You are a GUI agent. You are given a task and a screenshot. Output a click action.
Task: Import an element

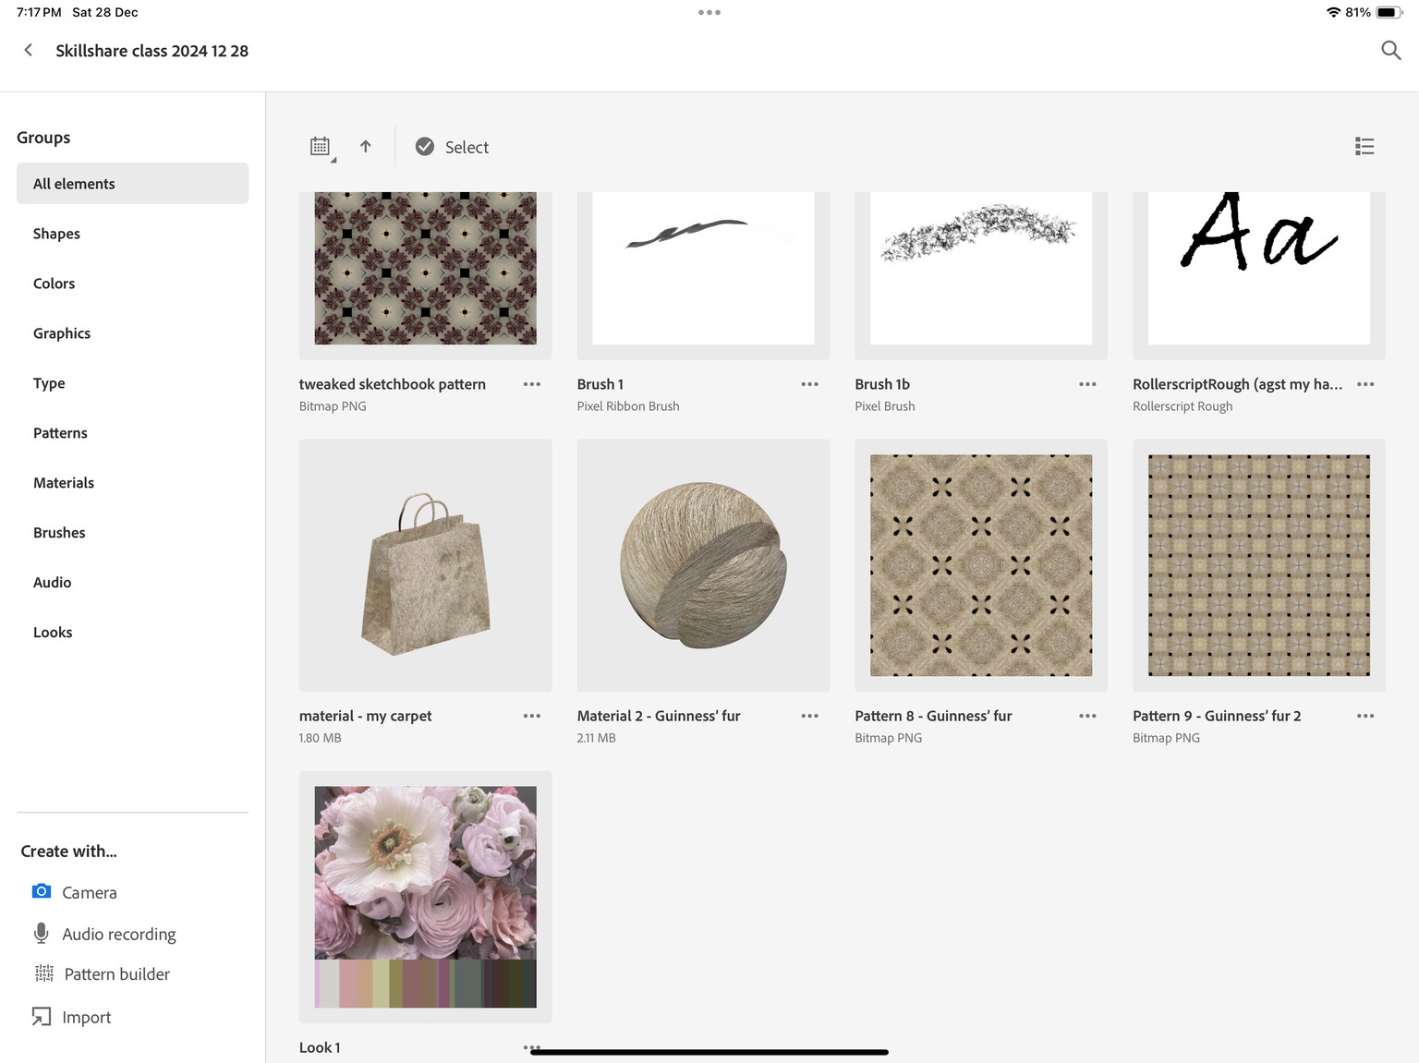click(71, 1017)
